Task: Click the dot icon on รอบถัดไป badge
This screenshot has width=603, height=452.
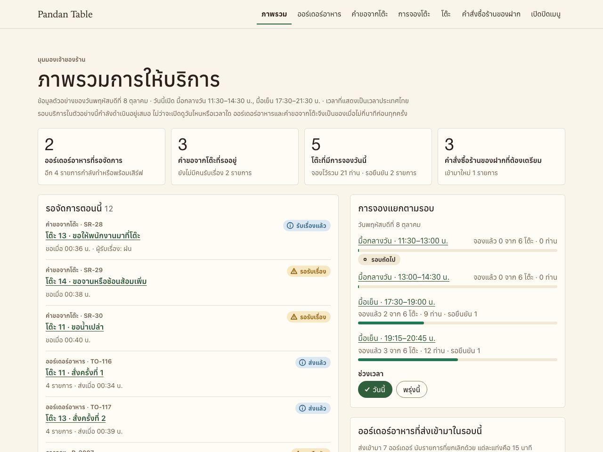Action: coord(365,259)
